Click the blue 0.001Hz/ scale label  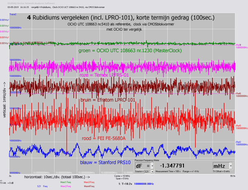[5, 20]
